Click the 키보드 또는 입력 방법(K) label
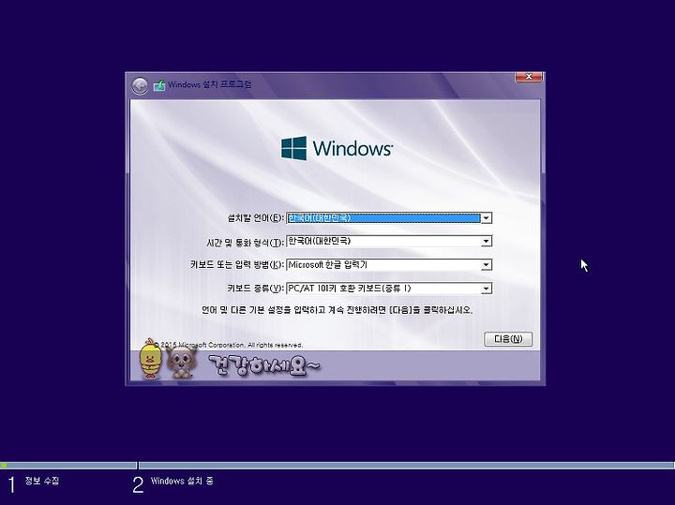Screen dimensions: 675x505 point(237,264)
